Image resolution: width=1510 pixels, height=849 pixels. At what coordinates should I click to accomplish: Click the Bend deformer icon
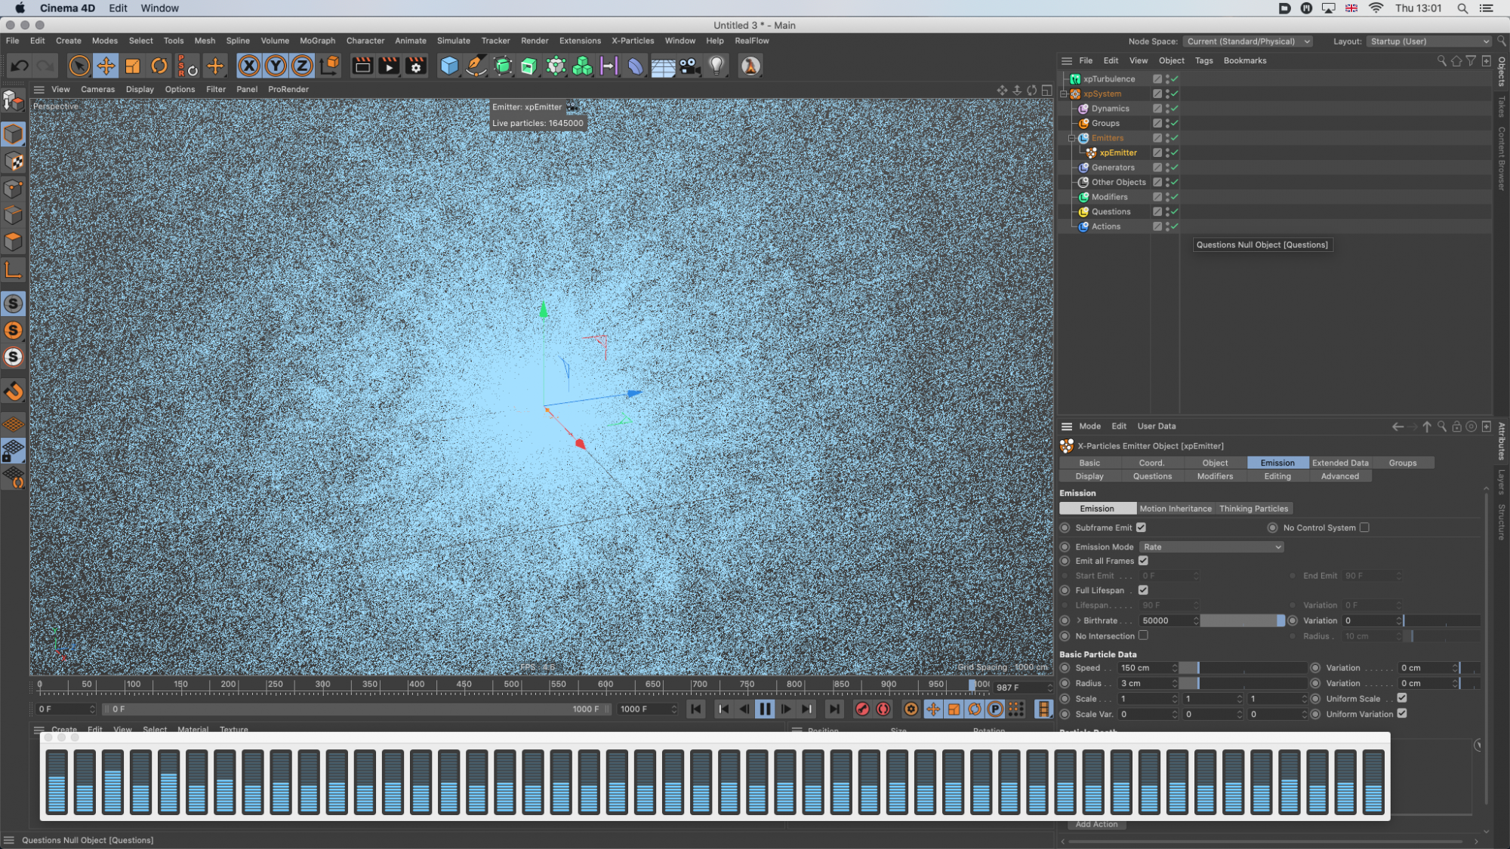coord(636,66)
